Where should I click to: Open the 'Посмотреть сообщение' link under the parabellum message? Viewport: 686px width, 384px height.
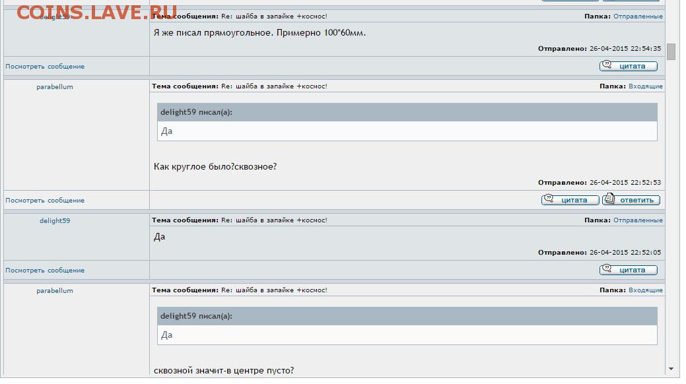point(45,201)
